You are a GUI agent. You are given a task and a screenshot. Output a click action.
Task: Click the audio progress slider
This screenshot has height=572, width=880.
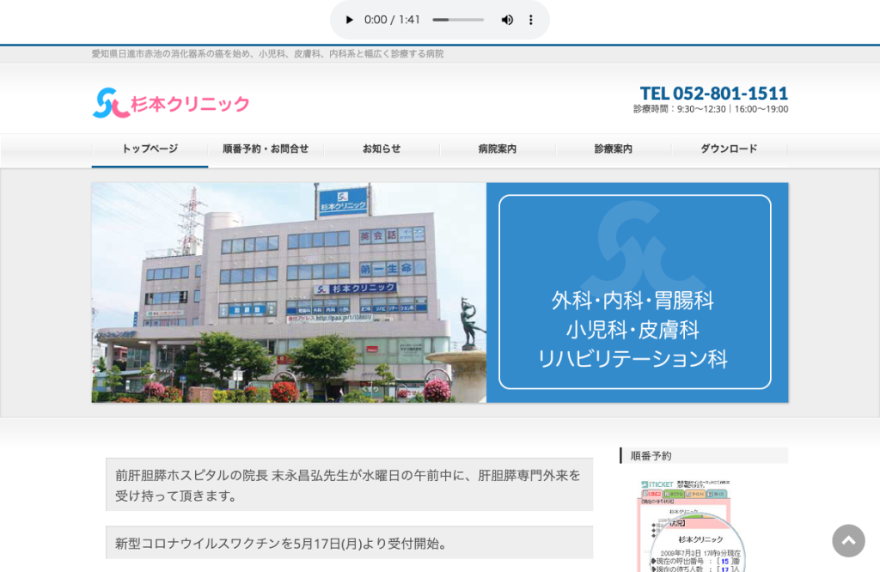(458, 21)
